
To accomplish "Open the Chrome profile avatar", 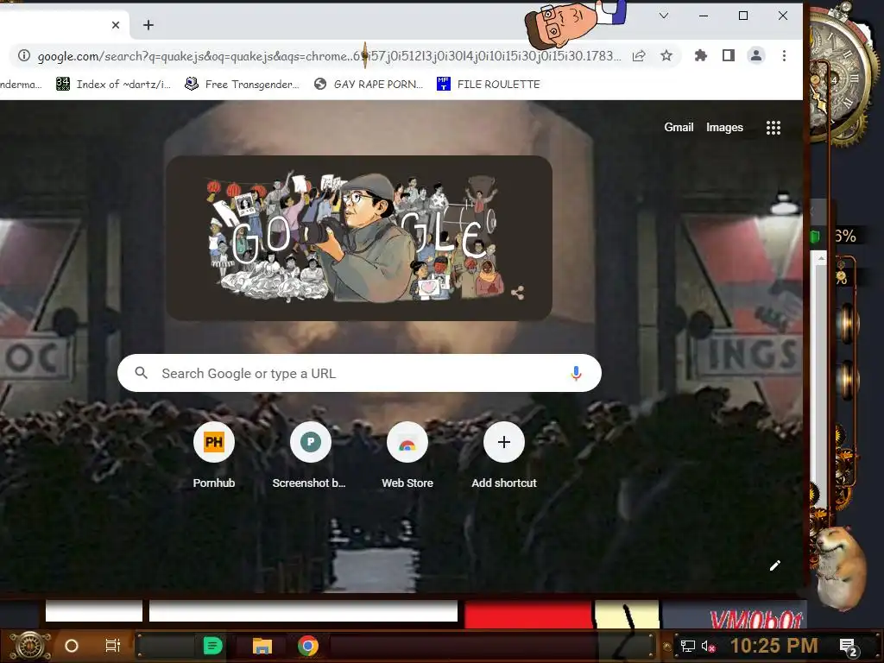I will pyautogui.click(x=756, y=56).
